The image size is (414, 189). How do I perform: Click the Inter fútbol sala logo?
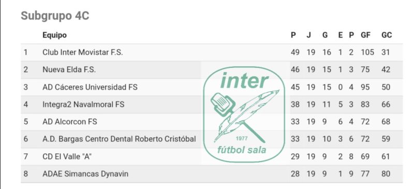[244, 114]
